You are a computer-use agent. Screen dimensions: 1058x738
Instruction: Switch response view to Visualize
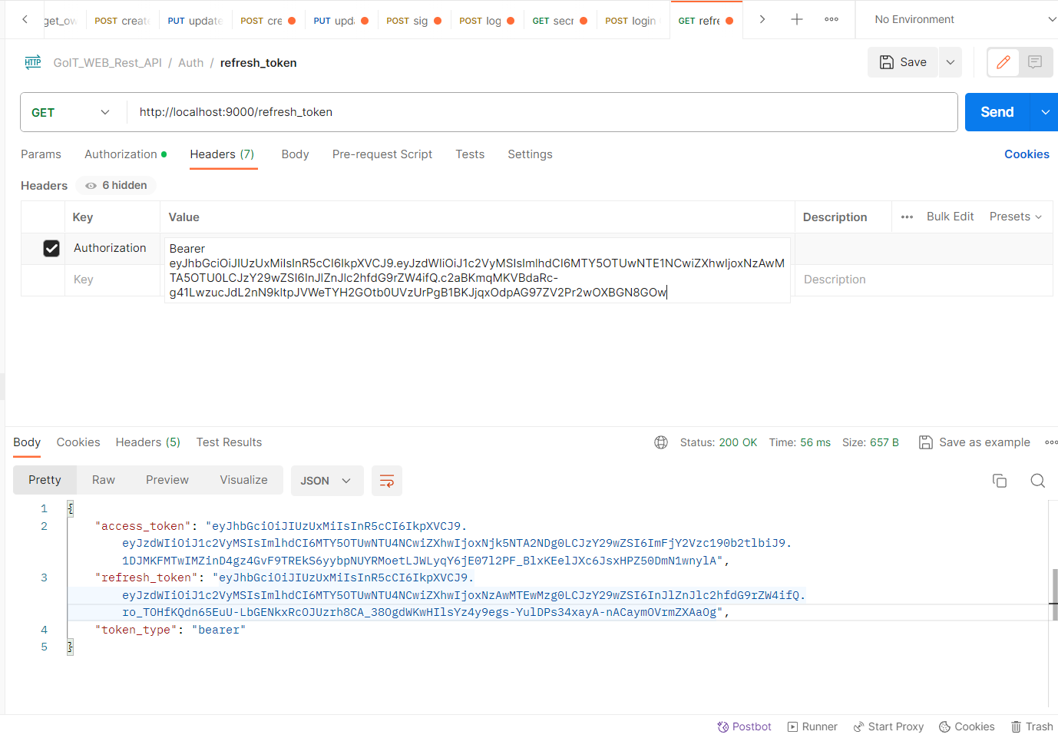243,480
